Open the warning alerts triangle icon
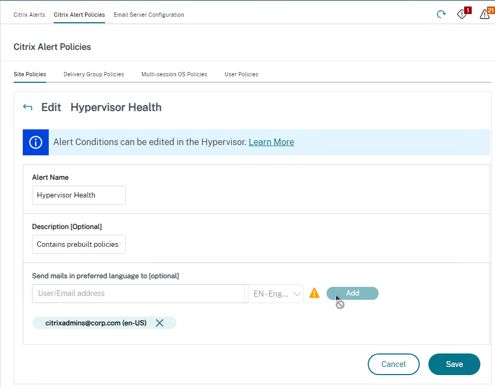 [486, 13]
